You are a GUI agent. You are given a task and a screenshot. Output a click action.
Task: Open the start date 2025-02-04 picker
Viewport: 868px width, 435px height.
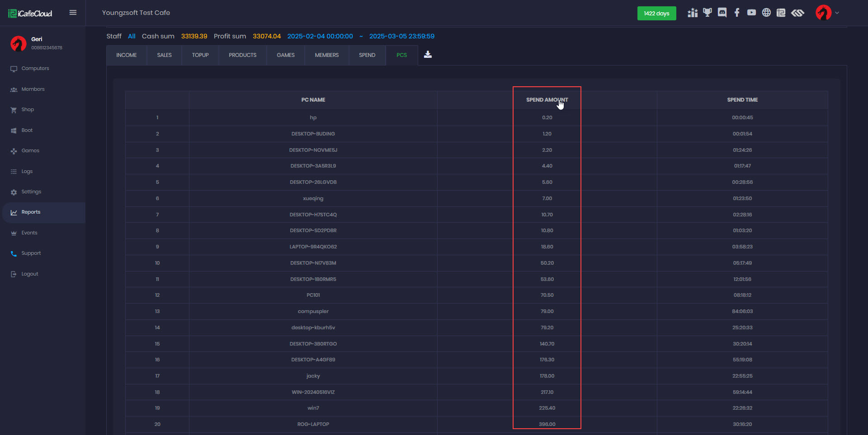(x=320, y=36)
